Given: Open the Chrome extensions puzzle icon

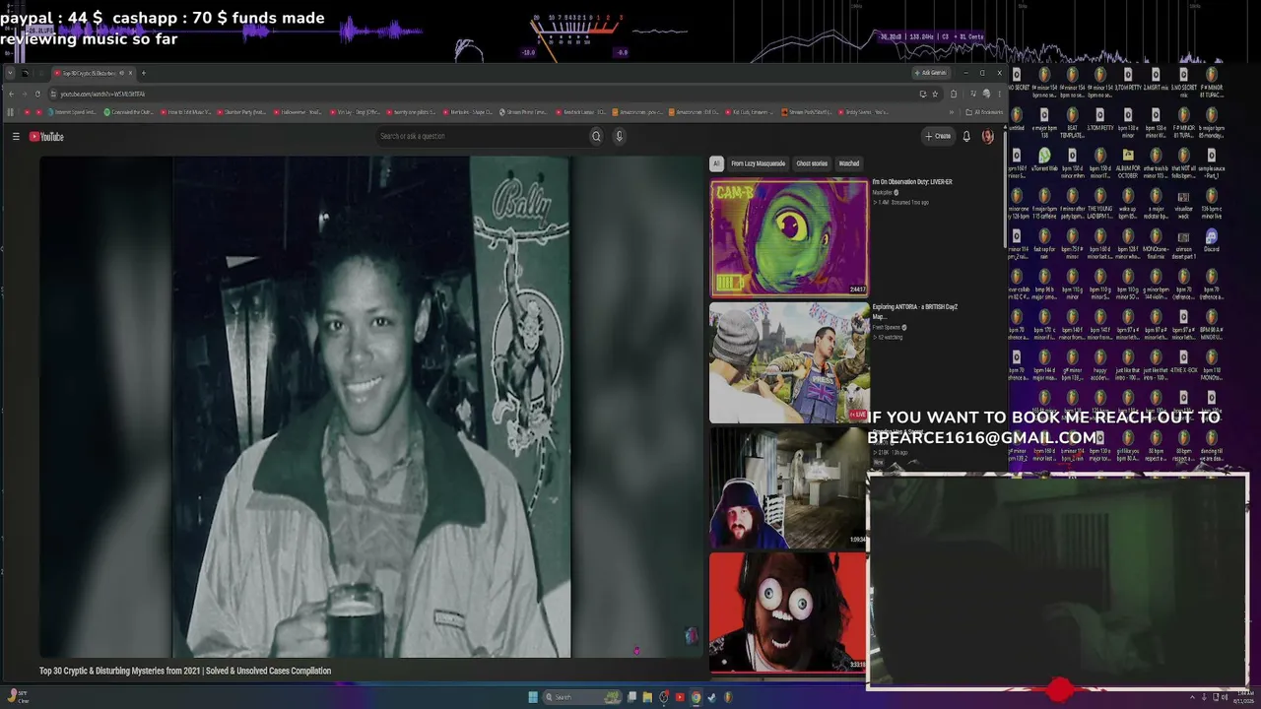Looking at the screenshot, I should click(954, 94).
